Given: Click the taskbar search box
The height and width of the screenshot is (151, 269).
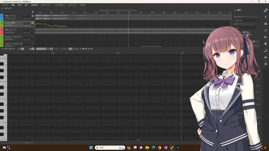Looking at the screenshot, I should point(110,148).
